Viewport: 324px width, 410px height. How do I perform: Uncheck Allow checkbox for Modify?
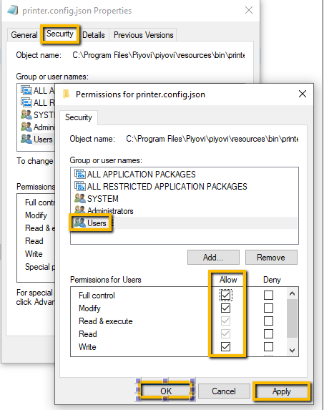(225, 308)
